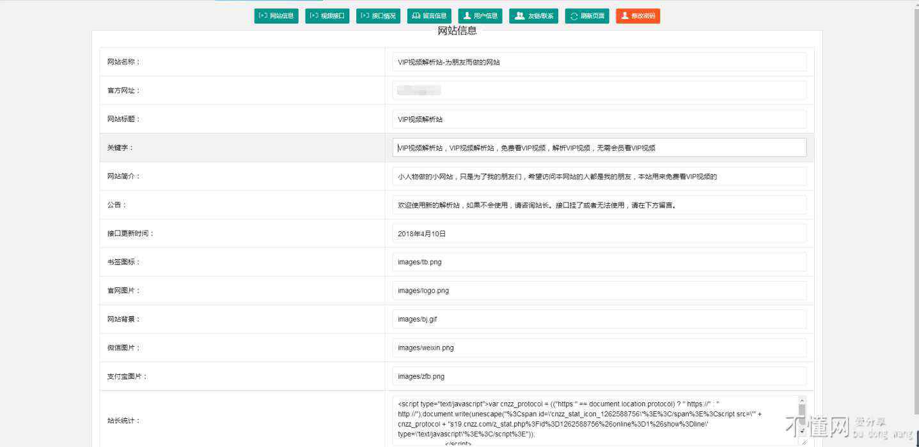
Task: Focus the 公告 announcement field
Action: point(599,205)
